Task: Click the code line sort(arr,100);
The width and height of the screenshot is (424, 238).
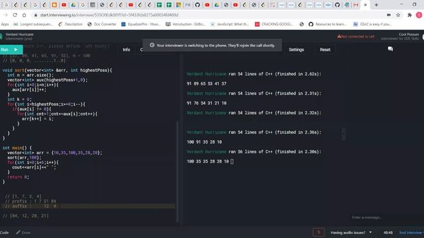Action: point(25,157)
